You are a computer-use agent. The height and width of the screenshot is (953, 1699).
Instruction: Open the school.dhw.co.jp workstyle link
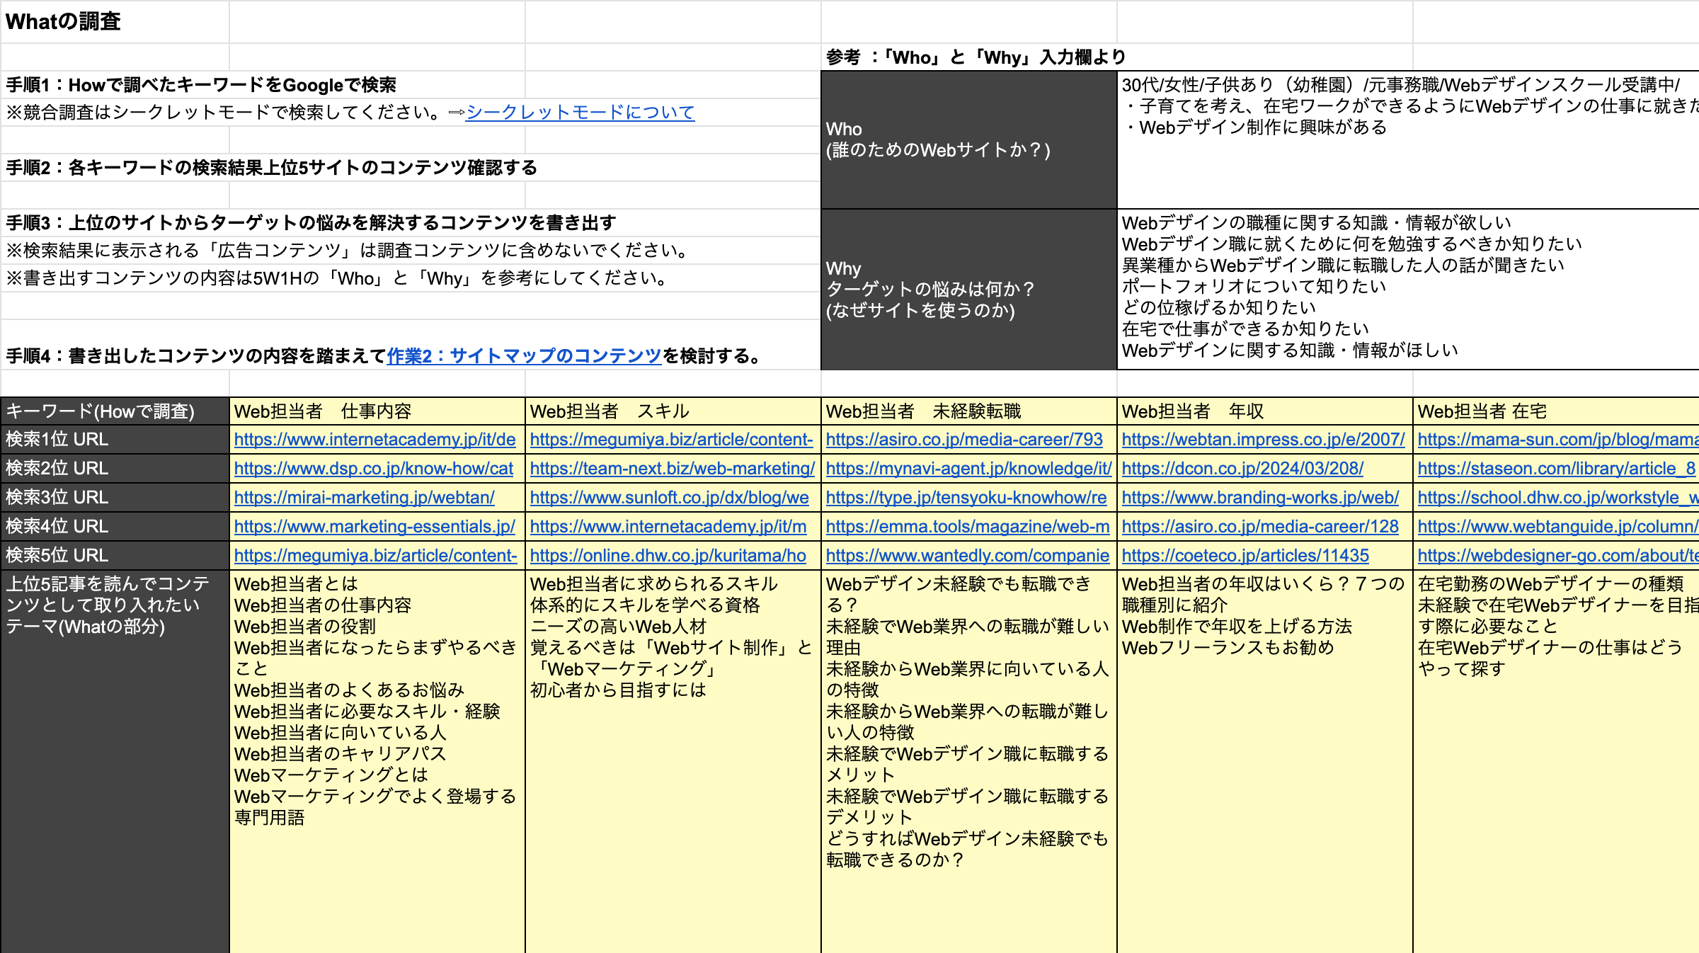[1550, 497]
